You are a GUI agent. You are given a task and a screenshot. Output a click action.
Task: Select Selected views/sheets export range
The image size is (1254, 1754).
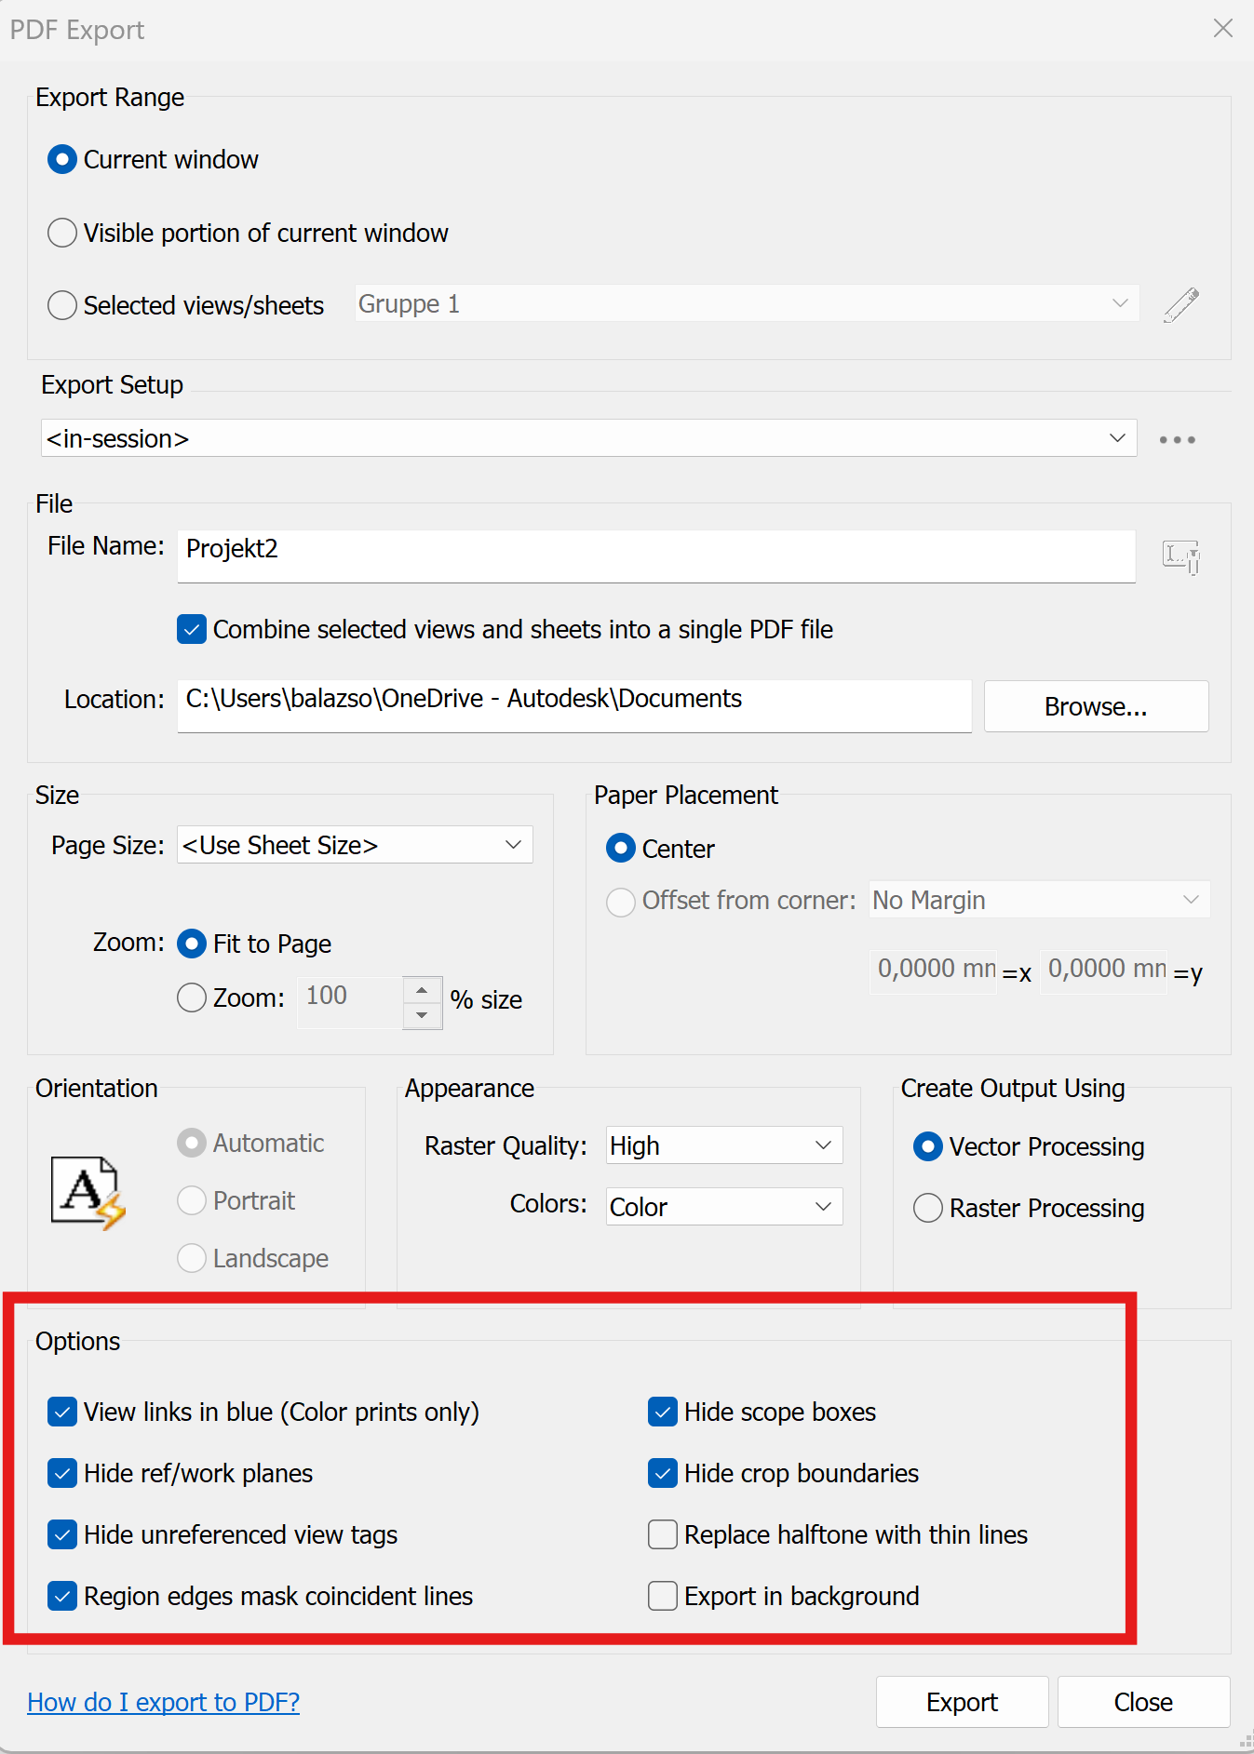tap(62, 305)
